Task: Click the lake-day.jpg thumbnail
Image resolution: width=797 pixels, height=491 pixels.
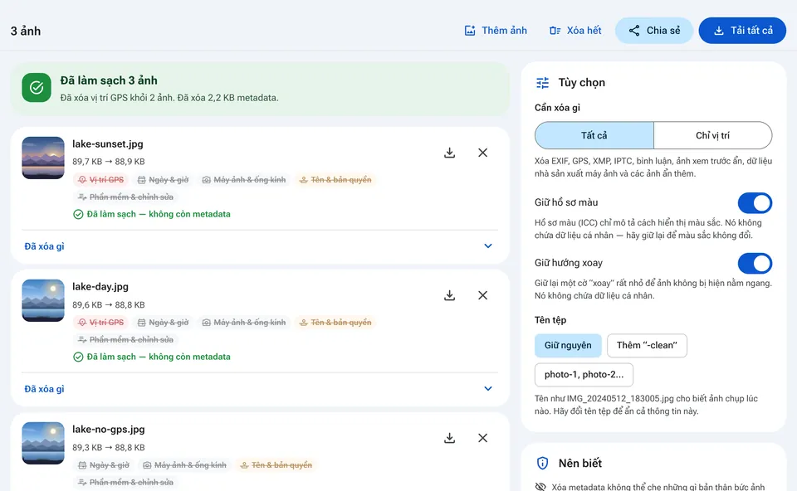Action: pos(43,300)
